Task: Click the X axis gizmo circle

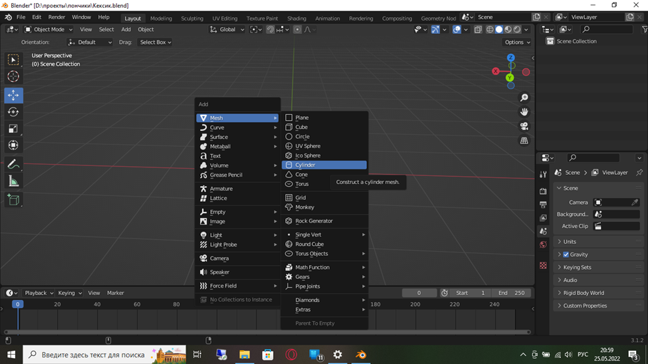Action: tap(496, 71)
